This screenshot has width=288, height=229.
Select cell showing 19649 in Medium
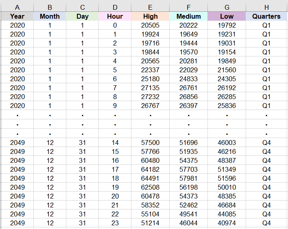pos(188,34)
